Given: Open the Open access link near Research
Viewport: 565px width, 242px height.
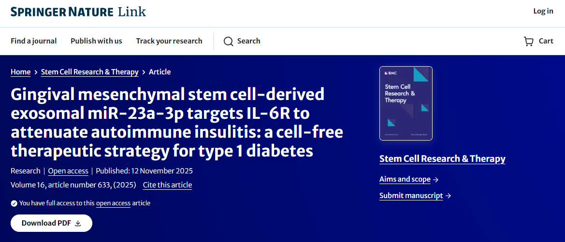Looking at the screenshot, I should coord(68,171).
